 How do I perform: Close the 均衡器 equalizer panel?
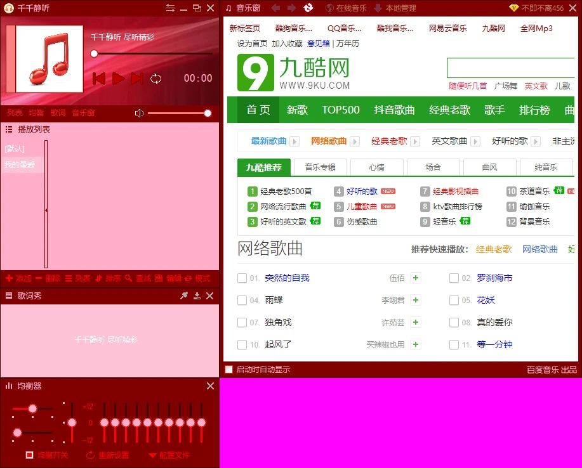(210, 386)
